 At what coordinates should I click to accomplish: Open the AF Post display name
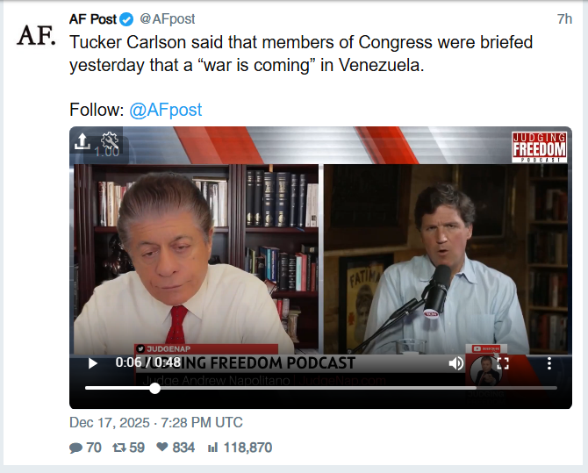point(93,19)
